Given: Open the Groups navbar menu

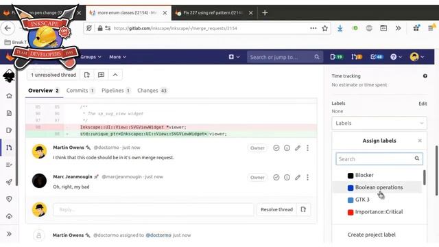Looking at the screenshot, I should (91, 57).
